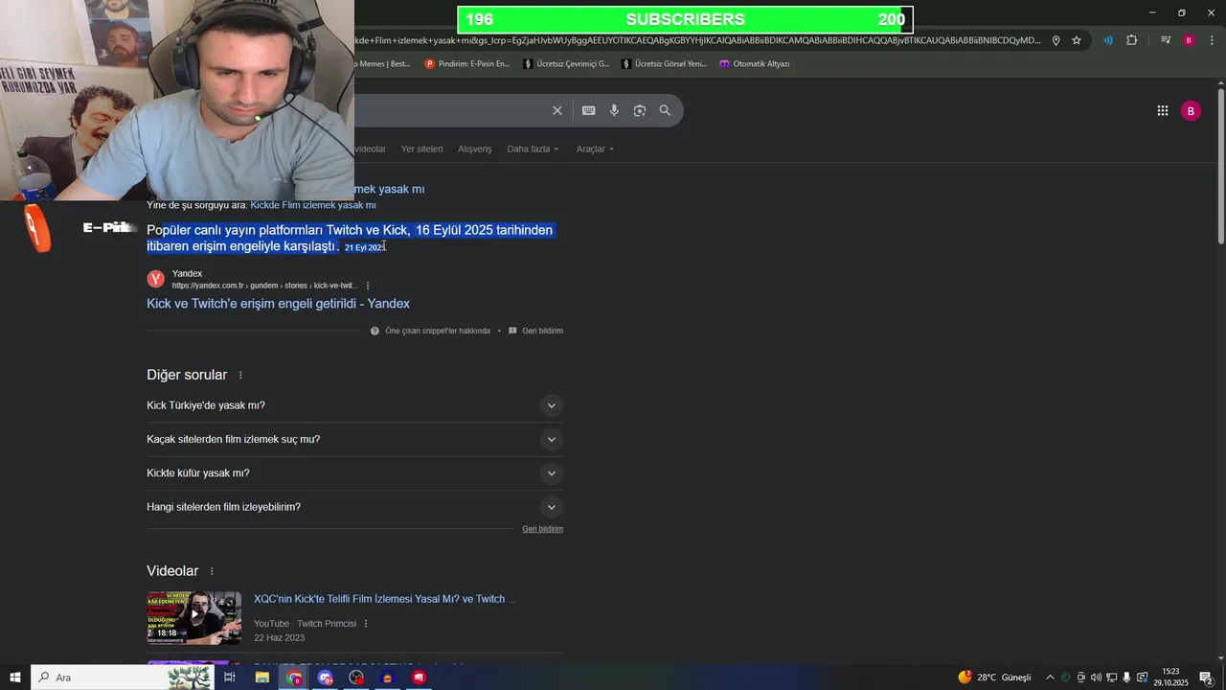This screenshot has height=690, width=1226.
Task: Open the three-dot menu next to Twitch Primcisi
Action: pyautogui.click(x=366, y=624)
